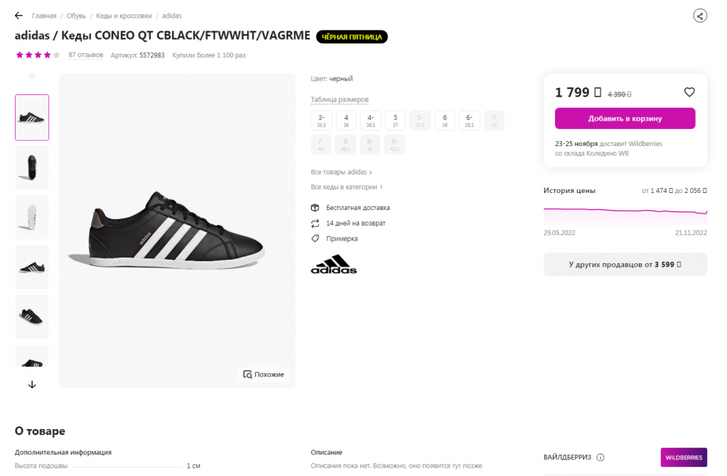
Task: Expand Все кеды в категории link
Action: pos(347,187)
